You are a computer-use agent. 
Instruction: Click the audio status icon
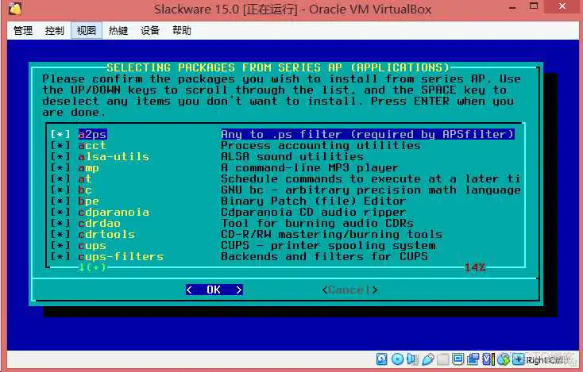click(x=412, y=359)
